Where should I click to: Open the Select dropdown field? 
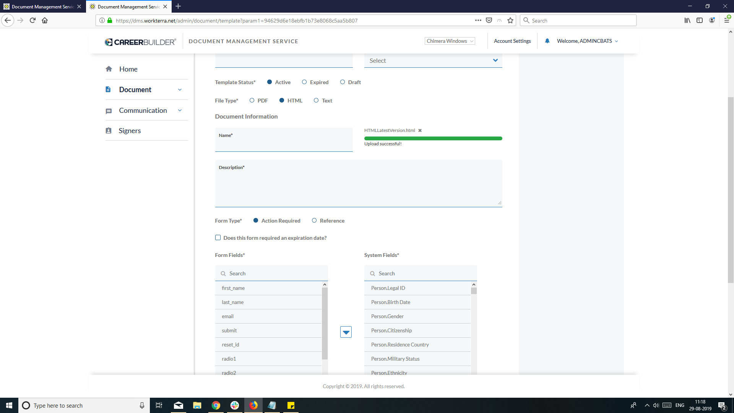pos(433,61)
